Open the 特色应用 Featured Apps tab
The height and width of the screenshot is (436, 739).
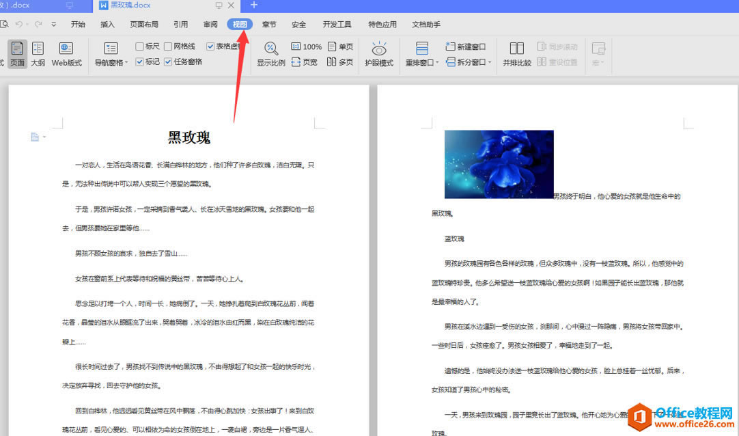(x=382, y=25)
